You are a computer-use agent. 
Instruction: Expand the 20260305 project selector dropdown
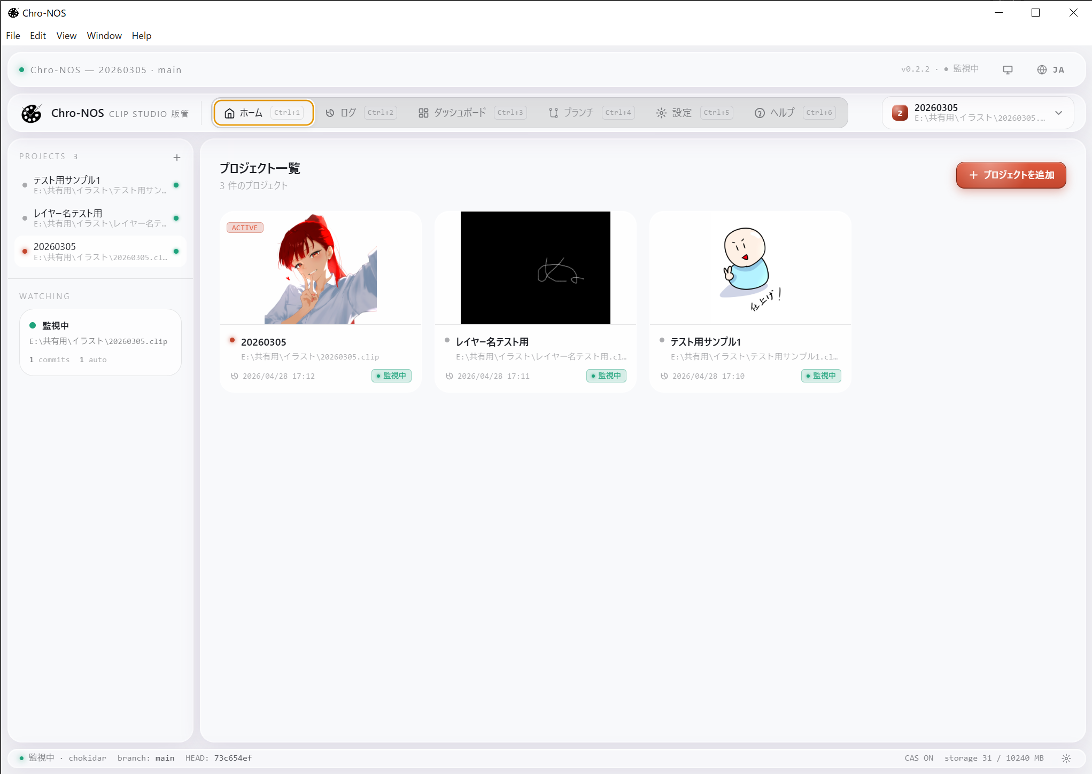(x=1059, y=113)
